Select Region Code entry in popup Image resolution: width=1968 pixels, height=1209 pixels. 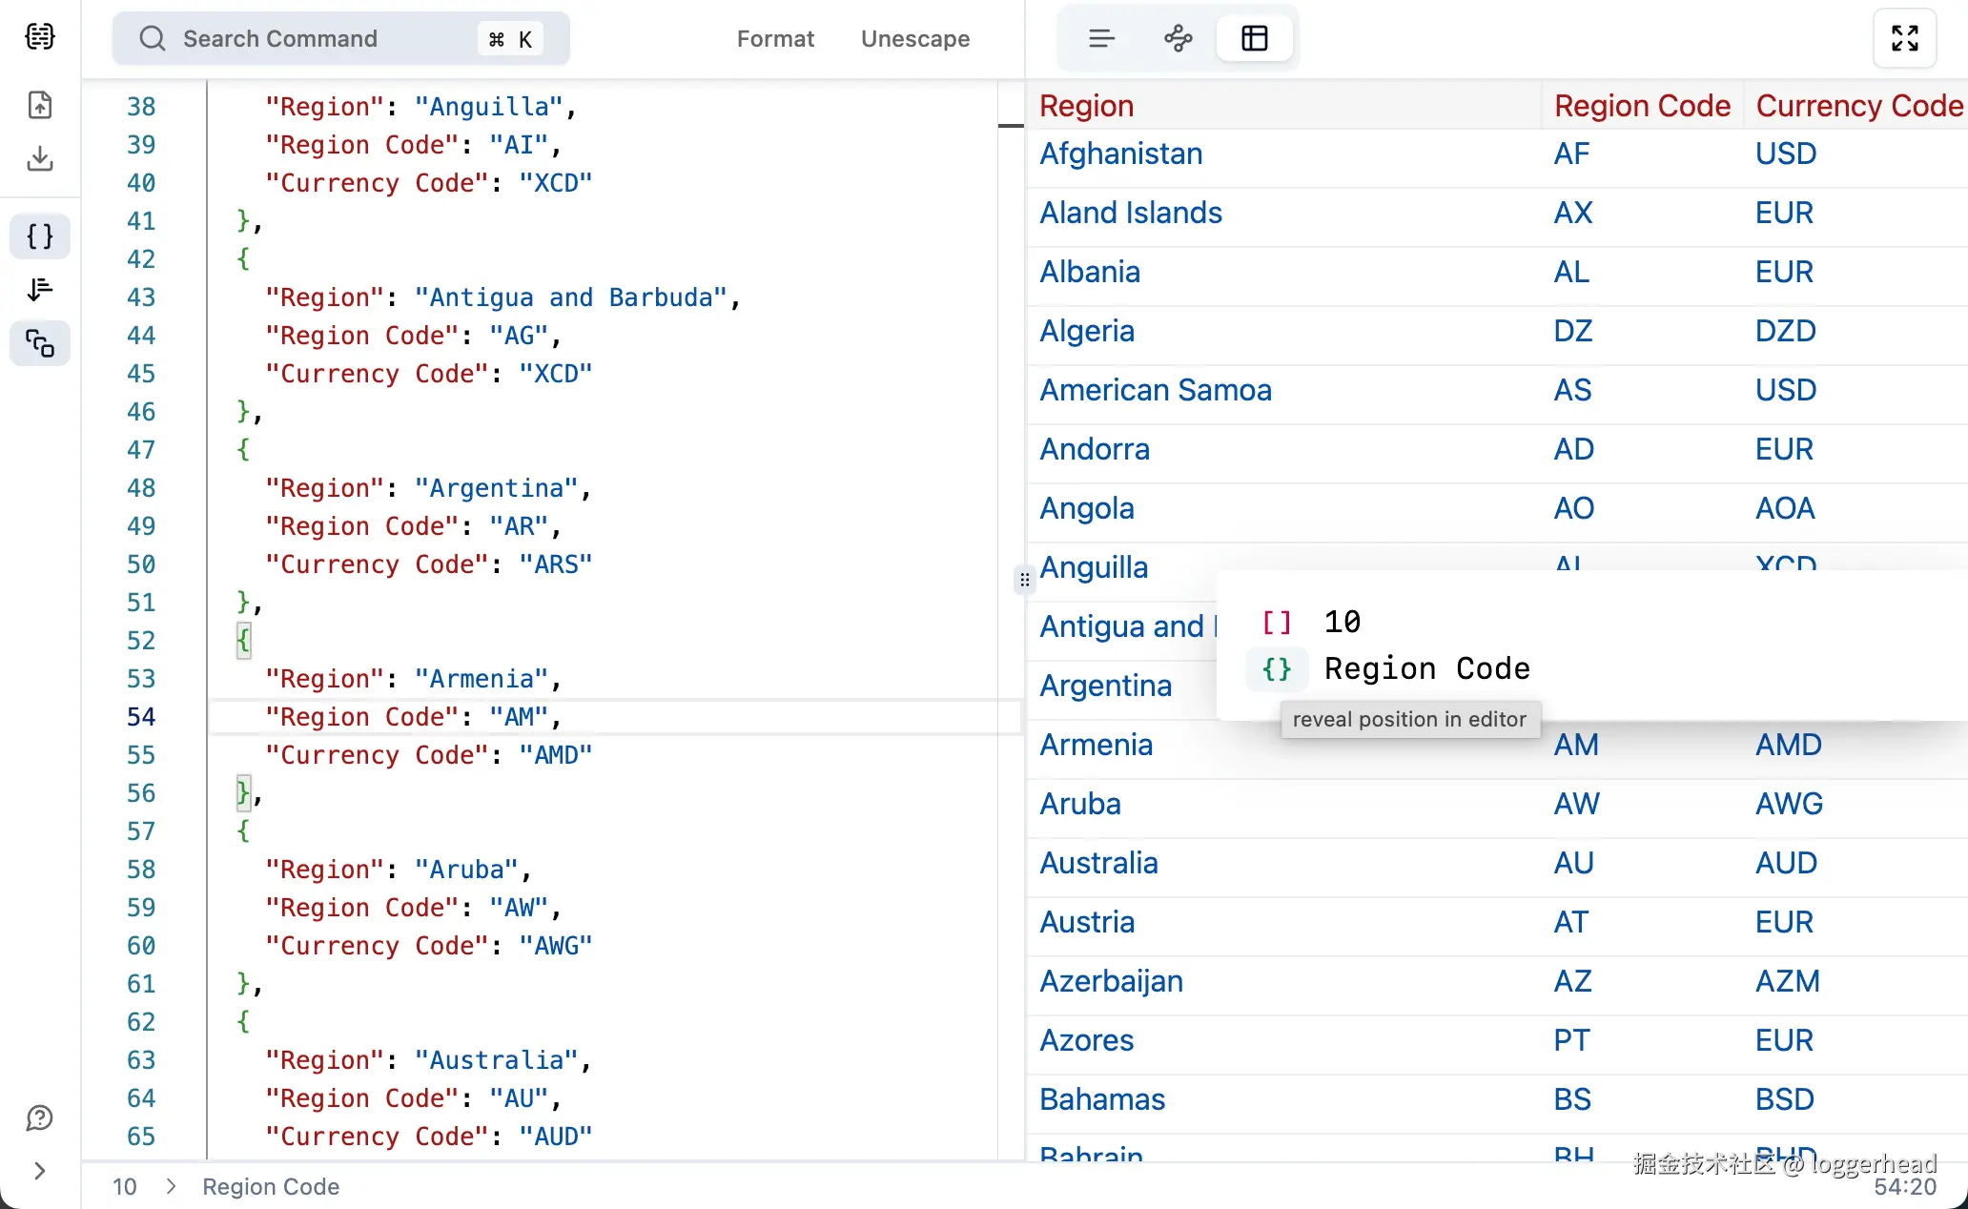point(1426,668)
